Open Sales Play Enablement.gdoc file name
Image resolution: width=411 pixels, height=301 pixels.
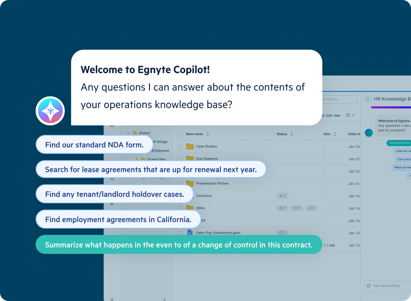click(x=218, y=233)
